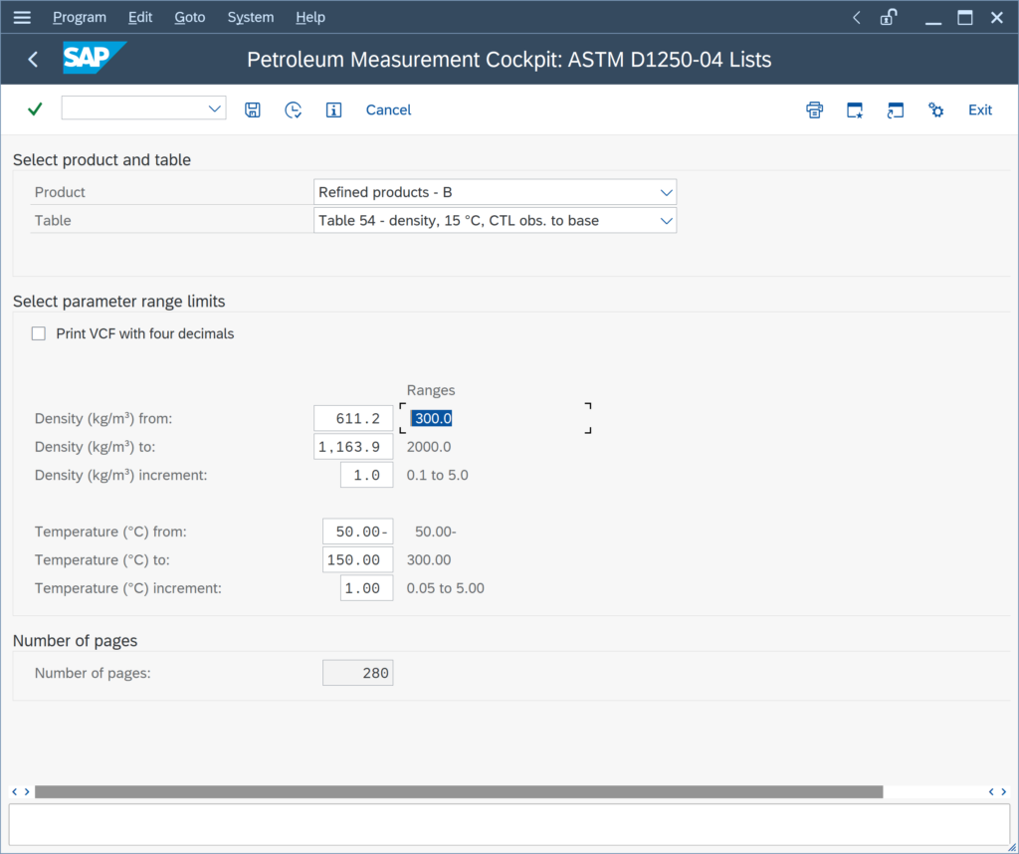Click the Density from input field
This screenshot has width=1019, height=854.
[x=353, y=418]
